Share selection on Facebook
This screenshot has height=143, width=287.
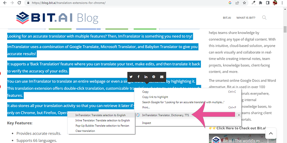[138, 77]
